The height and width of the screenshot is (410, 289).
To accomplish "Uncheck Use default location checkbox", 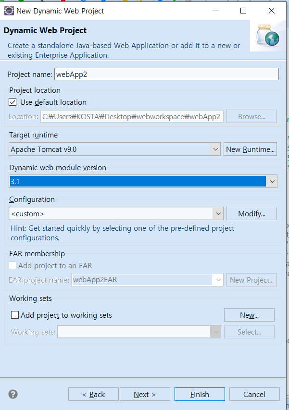I will pyautogui.click(x=13, y=102).
